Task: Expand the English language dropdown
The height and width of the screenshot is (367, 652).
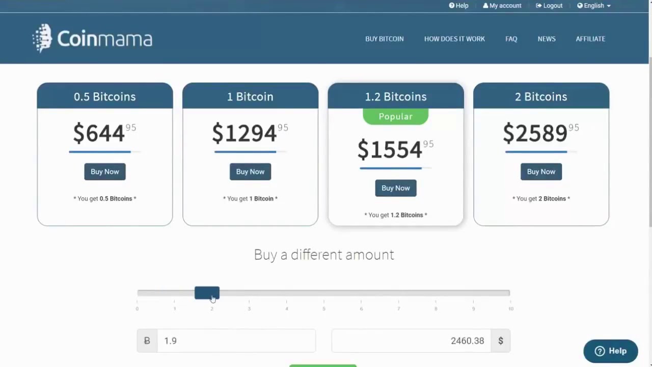Action: point(594,6)
